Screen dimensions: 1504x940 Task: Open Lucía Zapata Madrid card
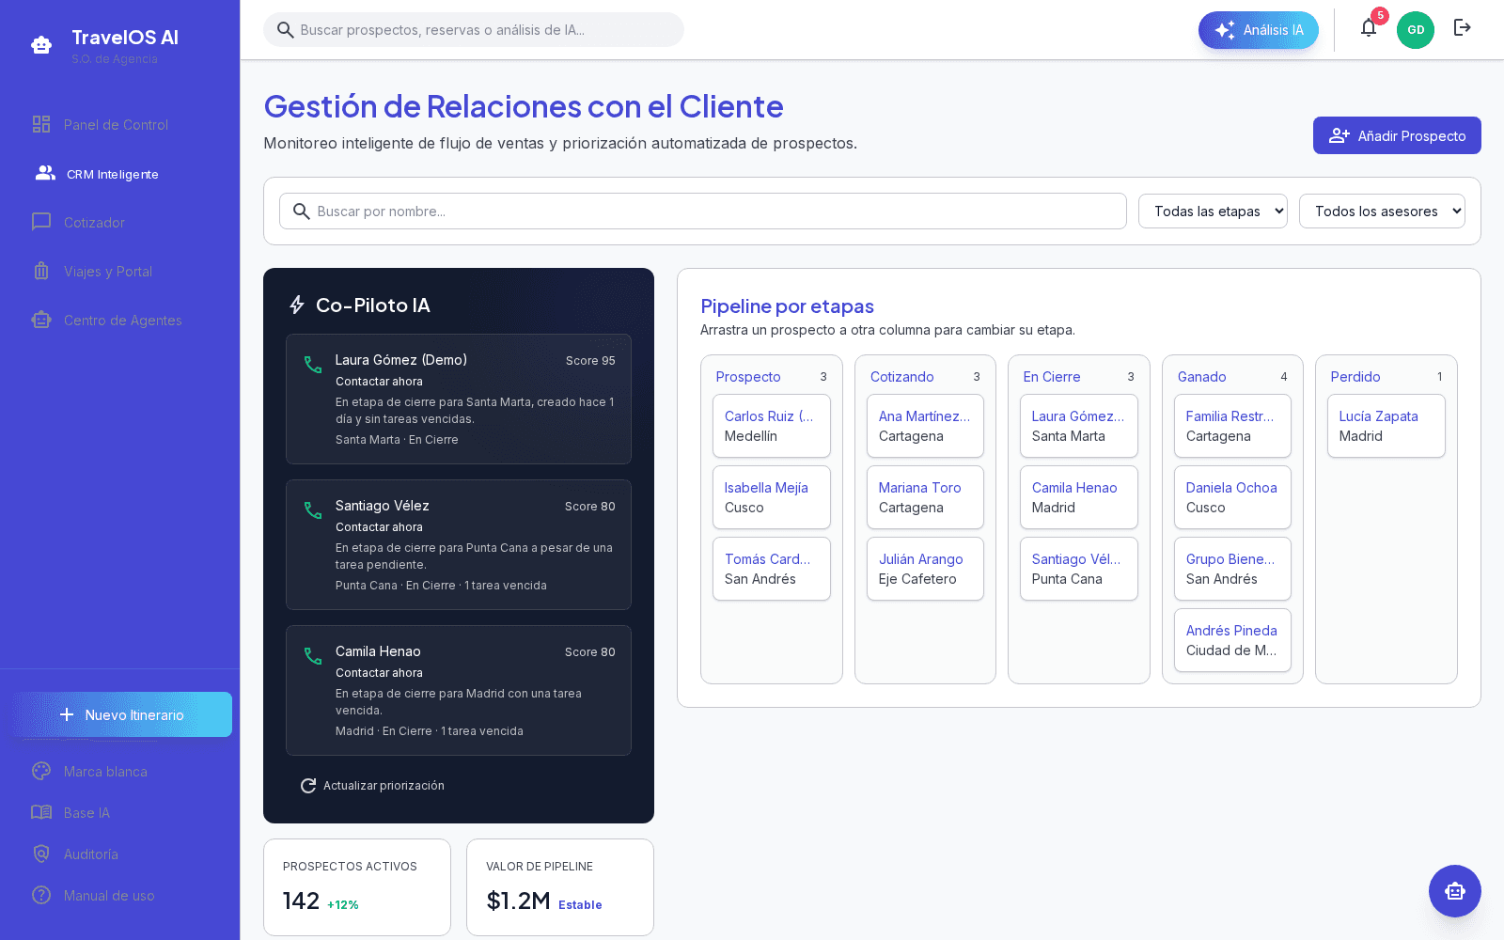click(1386, 426)
